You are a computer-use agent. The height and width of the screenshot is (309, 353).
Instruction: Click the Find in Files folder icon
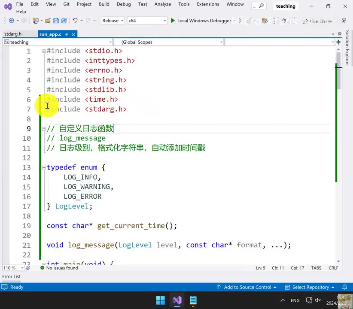coord(265,21)
